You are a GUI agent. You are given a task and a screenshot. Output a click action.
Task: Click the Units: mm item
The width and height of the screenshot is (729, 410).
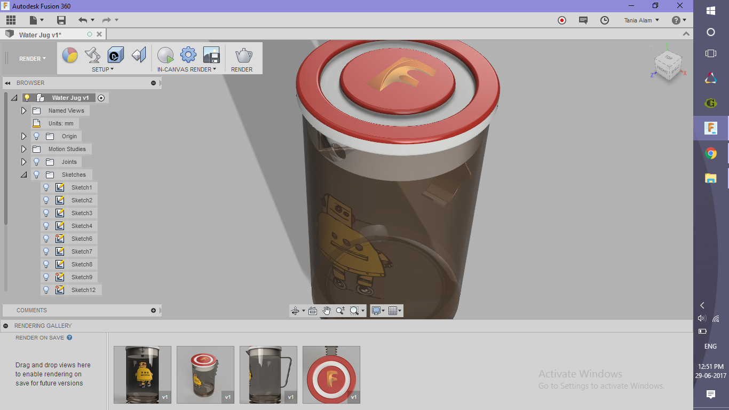tap(61, 123)
